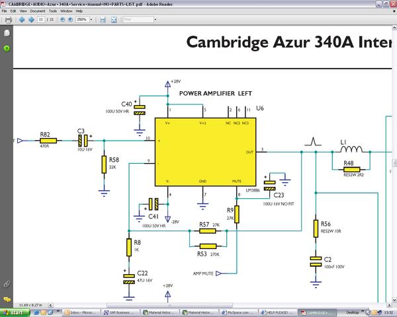Open the Tools menu

point(53,11)
